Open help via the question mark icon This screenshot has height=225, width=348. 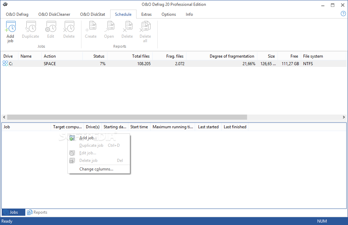tap(343, 14)
